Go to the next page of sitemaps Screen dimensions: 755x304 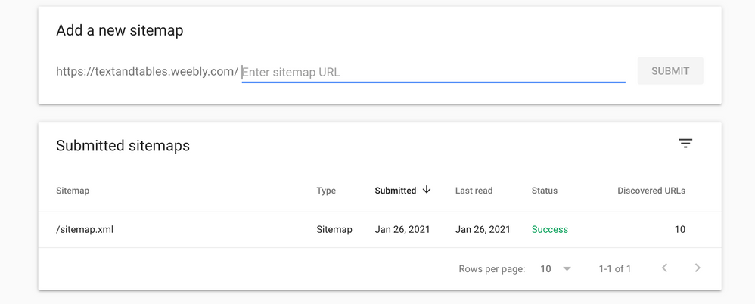(698, 268)
